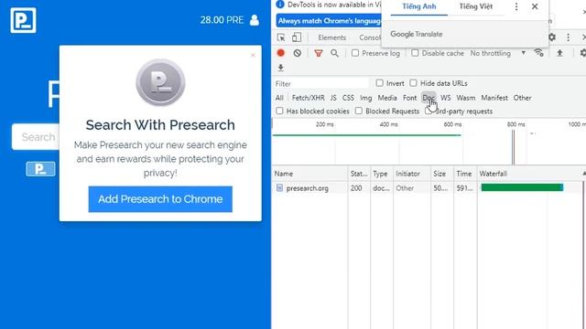
Task: Check Blocked Requests checkbox
Action: pos(359,111)
